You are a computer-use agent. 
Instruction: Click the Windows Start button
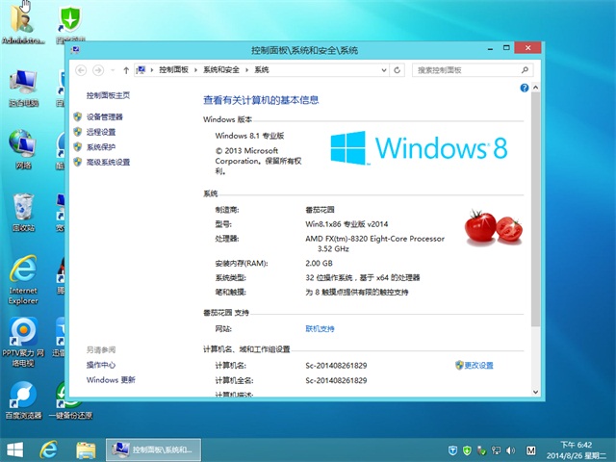point(14,449)
